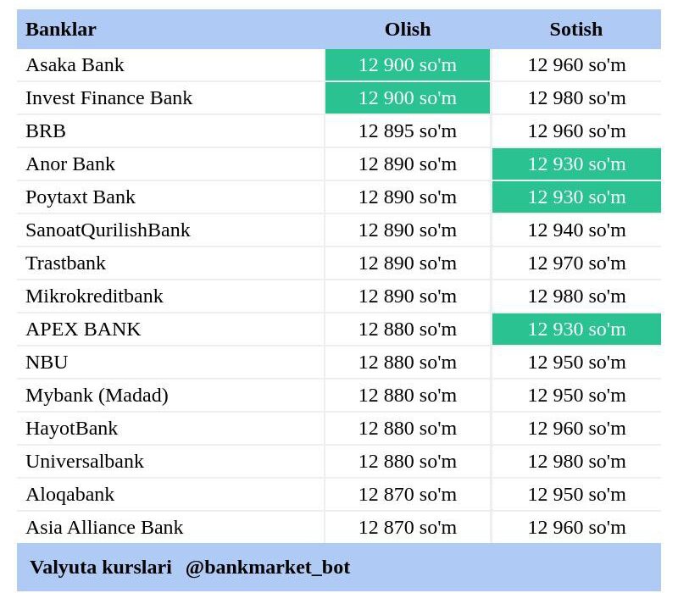Click Asaka Bank's highlighted 12 900 buy rate
This screenshot has height=593, width=678.
click(408, 65)
